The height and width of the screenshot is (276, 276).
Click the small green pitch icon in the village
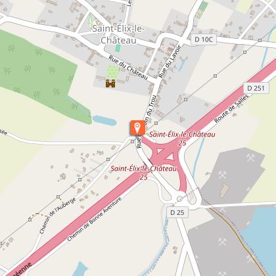click(x=118, y=48)
